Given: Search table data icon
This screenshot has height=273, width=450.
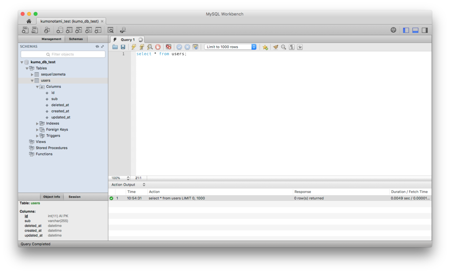Looking at the screenshot, I should pyautogui.click(x=110, y=30).
